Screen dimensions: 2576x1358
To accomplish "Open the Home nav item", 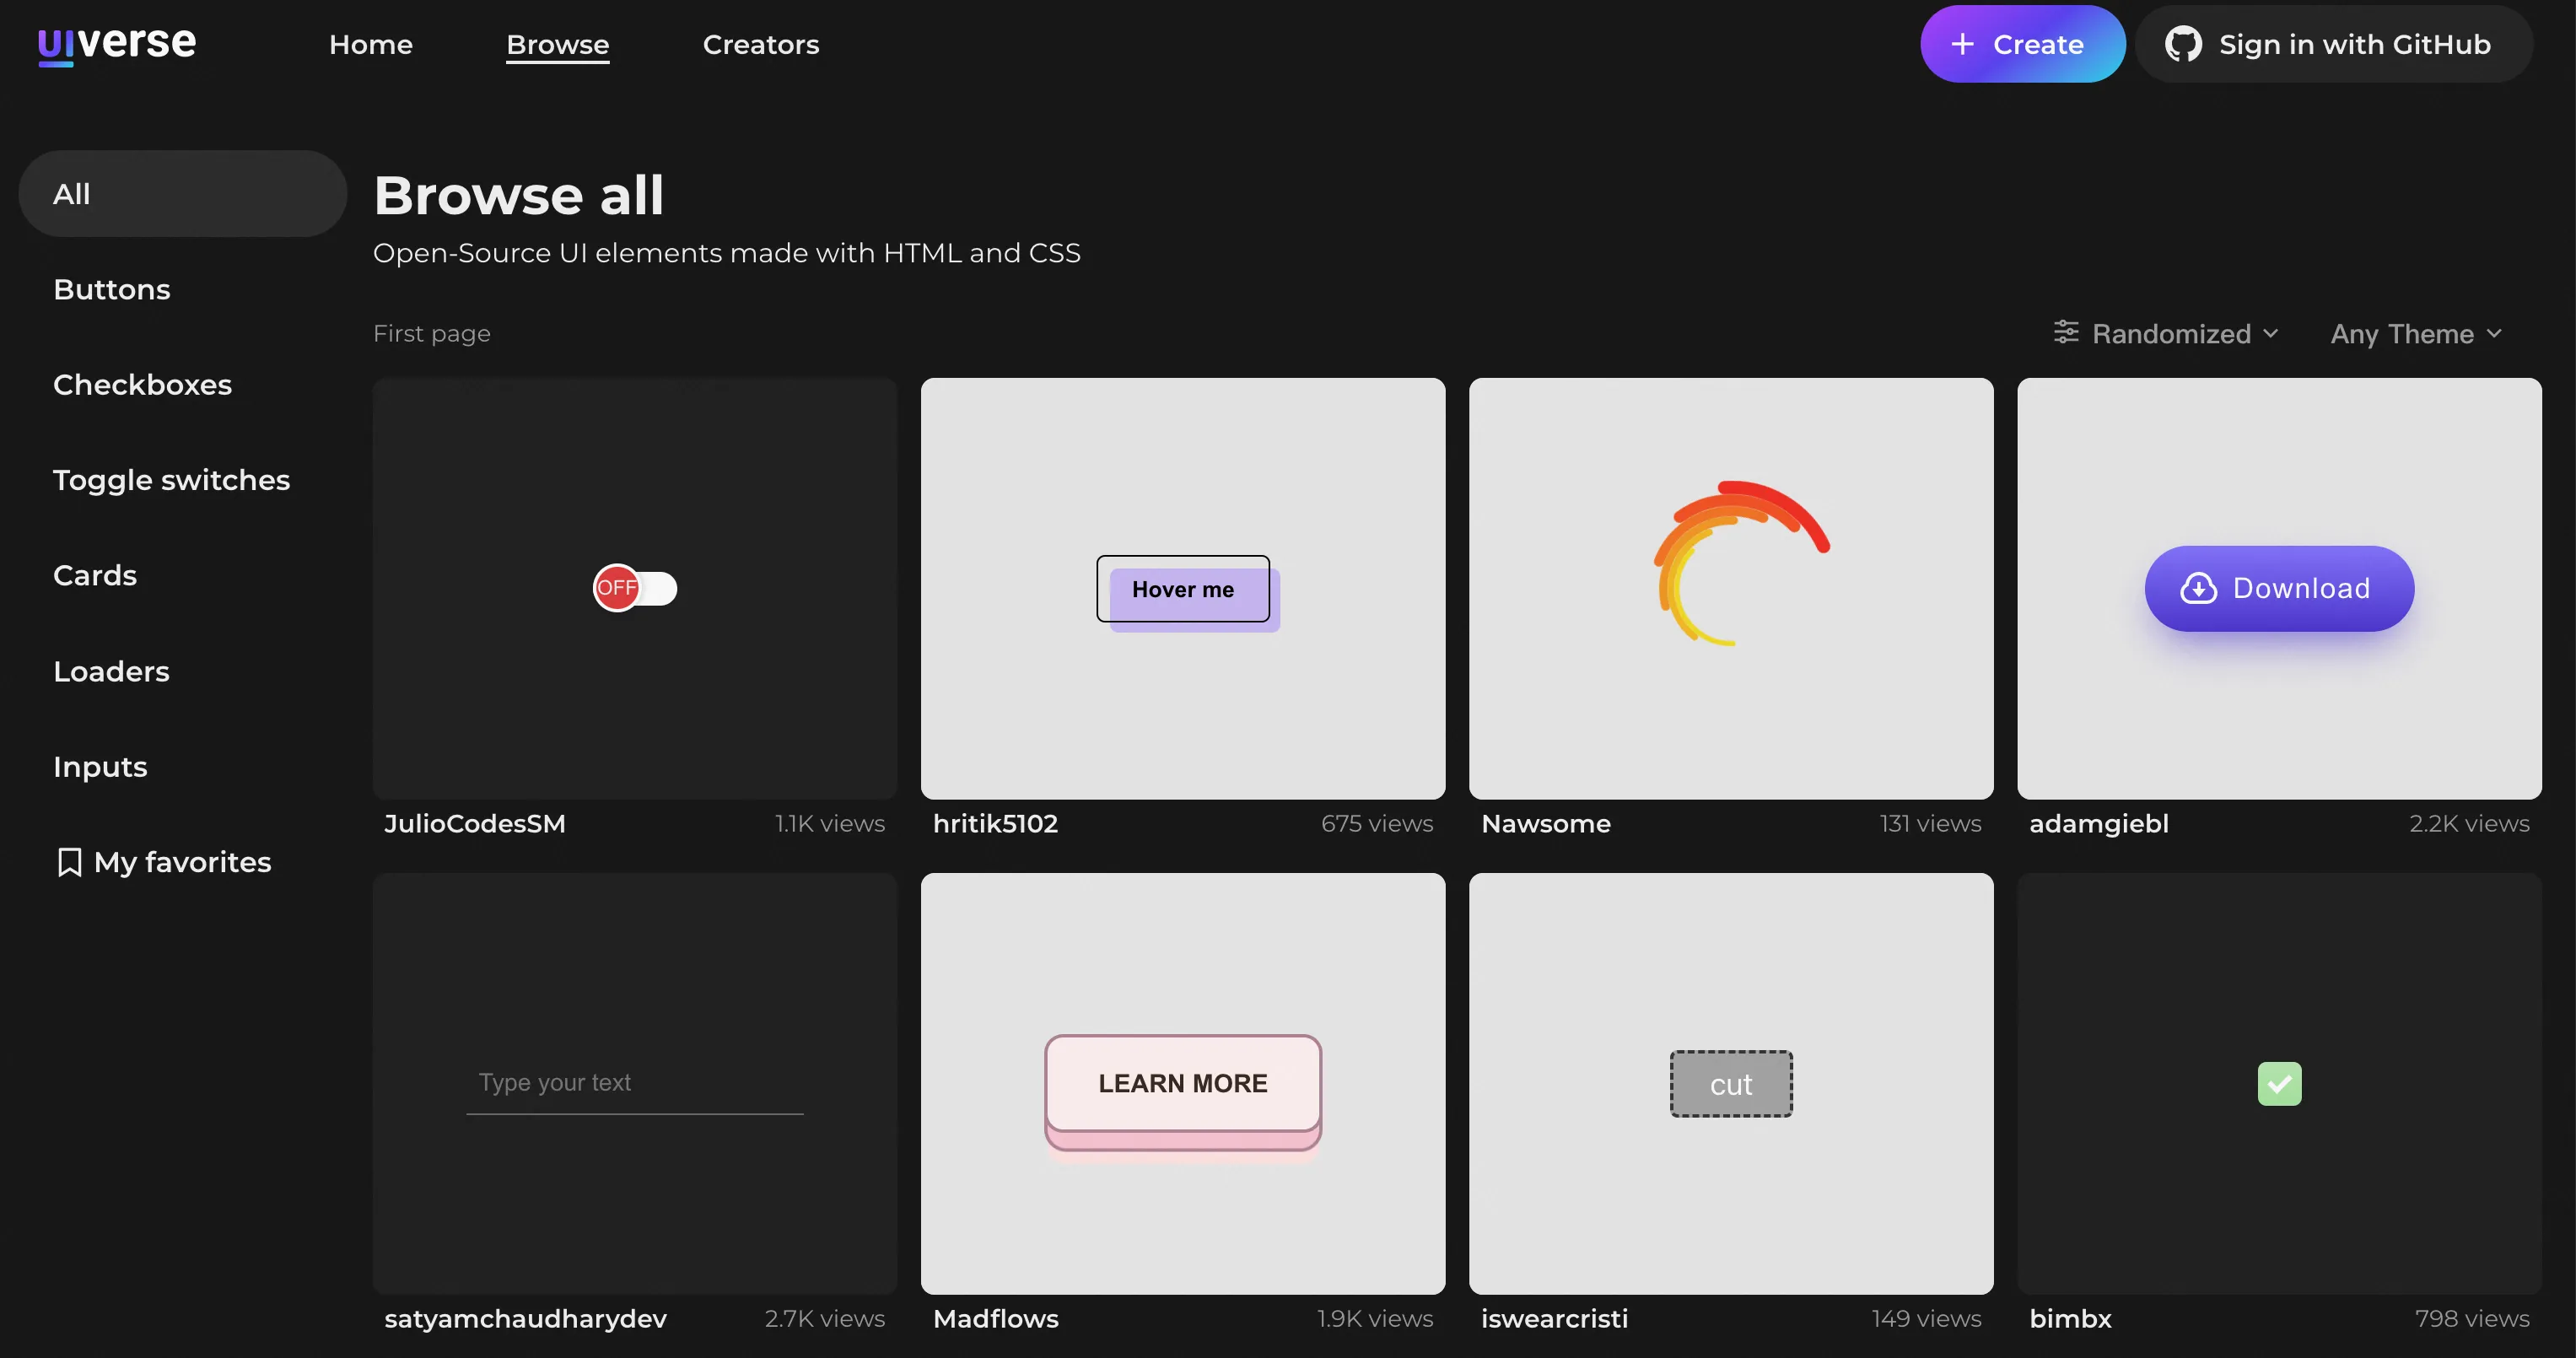I will coord(370,45).
